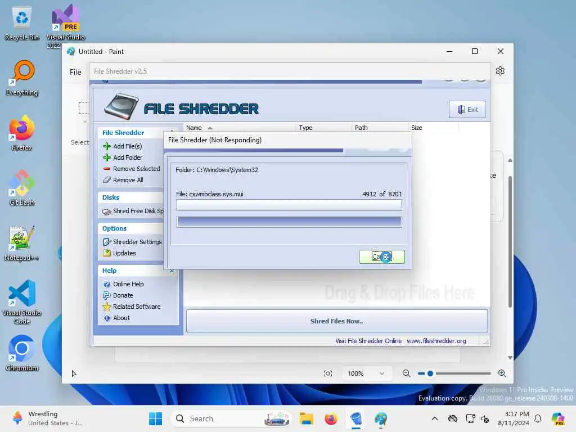Click the Updates icon
Screen dimensions: 576x432
(107, 253)
